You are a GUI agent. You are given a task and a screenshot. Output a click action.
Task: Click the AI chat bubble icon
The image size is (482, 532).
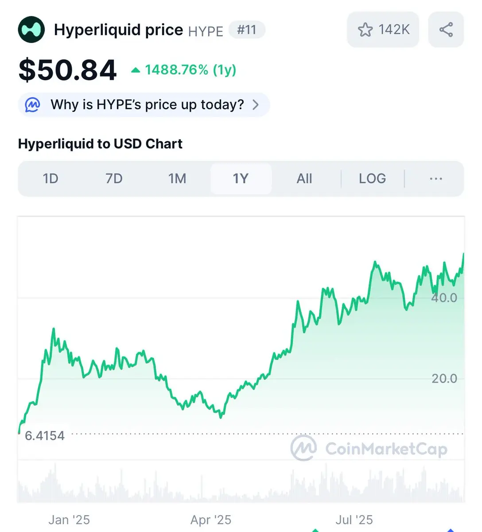(x=32, y=105)
